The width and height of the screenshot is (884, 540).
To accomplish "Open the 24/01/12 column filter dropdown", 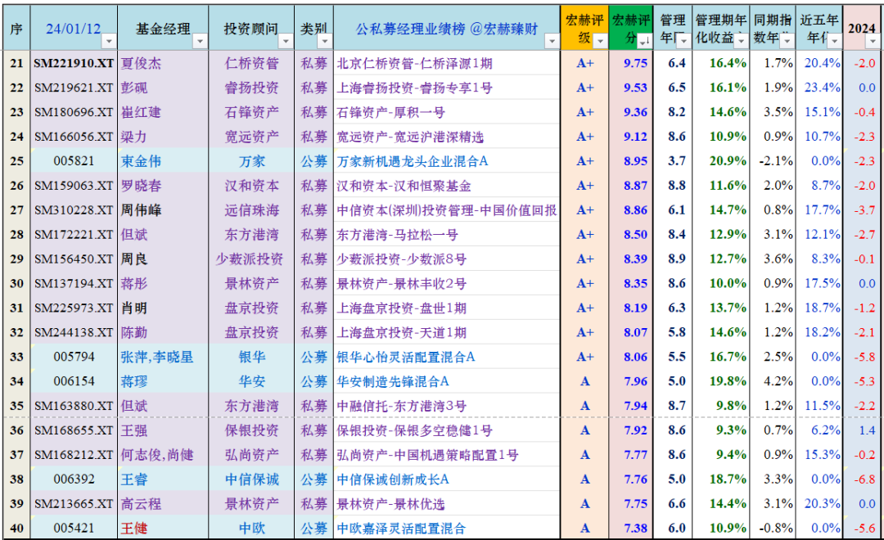I will coord(109,41).
